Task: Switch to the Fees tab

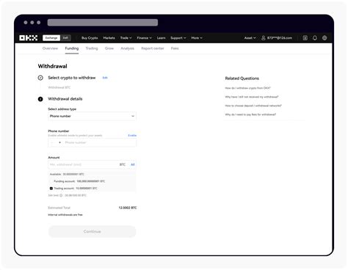Action: 175,48
